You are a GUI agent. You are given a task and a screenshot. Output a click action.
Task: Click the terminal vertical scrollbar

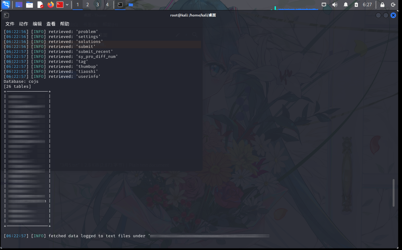[394, 193]
